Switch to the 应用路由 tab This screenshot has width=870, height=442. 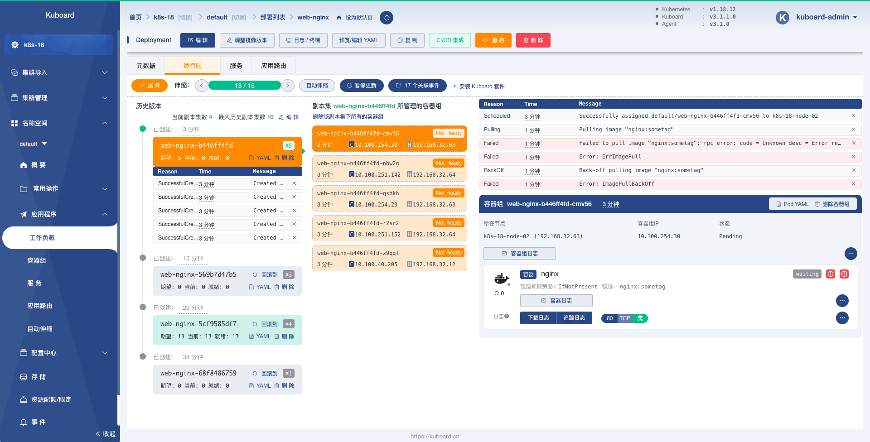click(x=274, y=66)
